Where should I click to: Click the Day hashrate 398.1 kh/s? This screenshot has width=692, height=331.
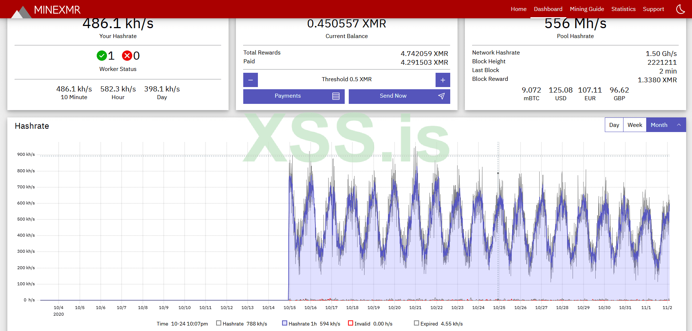(162, 89)
